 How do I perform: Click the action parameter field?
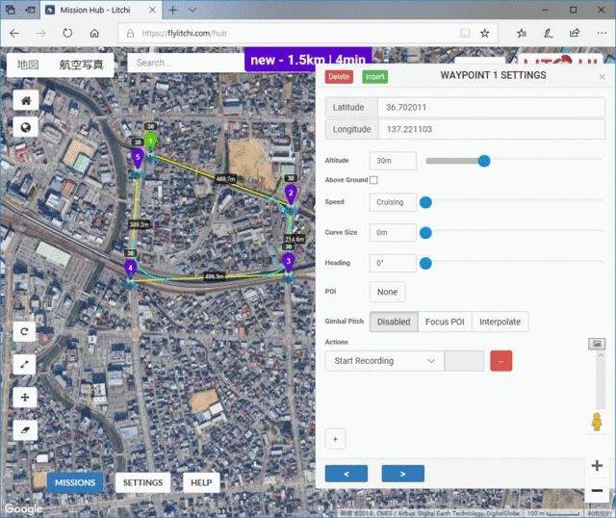pos(464,361)
